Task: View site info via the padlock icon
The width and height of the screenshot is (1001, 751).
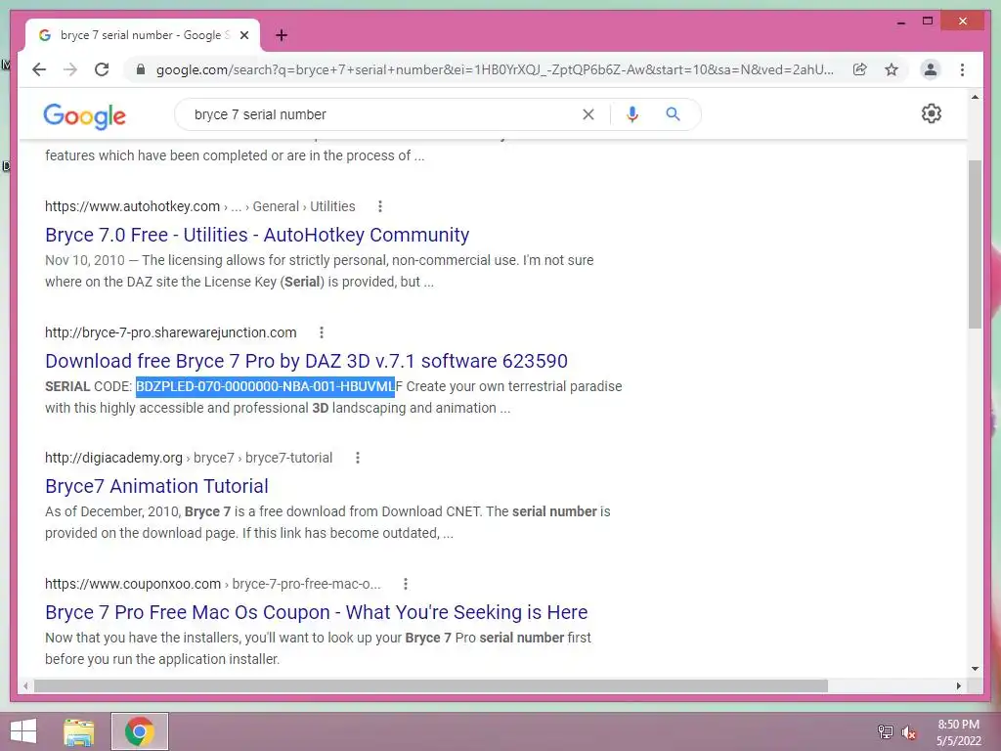Action: [x=141, y=69]
